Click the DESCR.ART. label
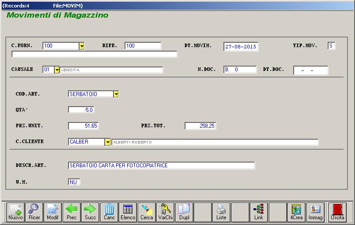355x225 pixels. [31, 165]
